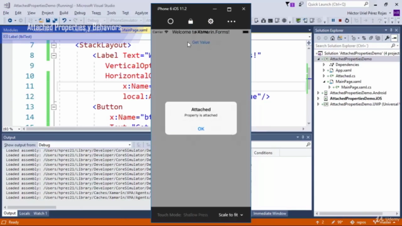The image size is (402, 226).
Task: Collapse the MainPage.xaml node
Action: [x=324, y=82]
